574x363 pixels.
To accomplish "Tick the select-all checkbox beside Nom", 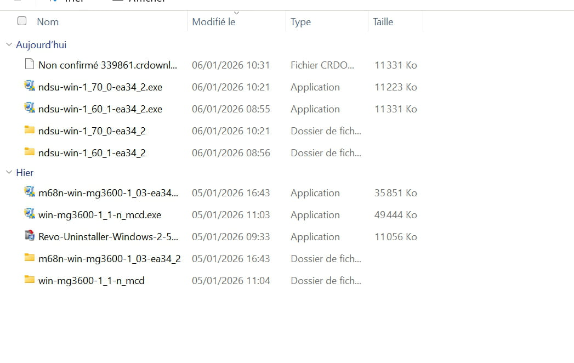I will tap(22, 21).
